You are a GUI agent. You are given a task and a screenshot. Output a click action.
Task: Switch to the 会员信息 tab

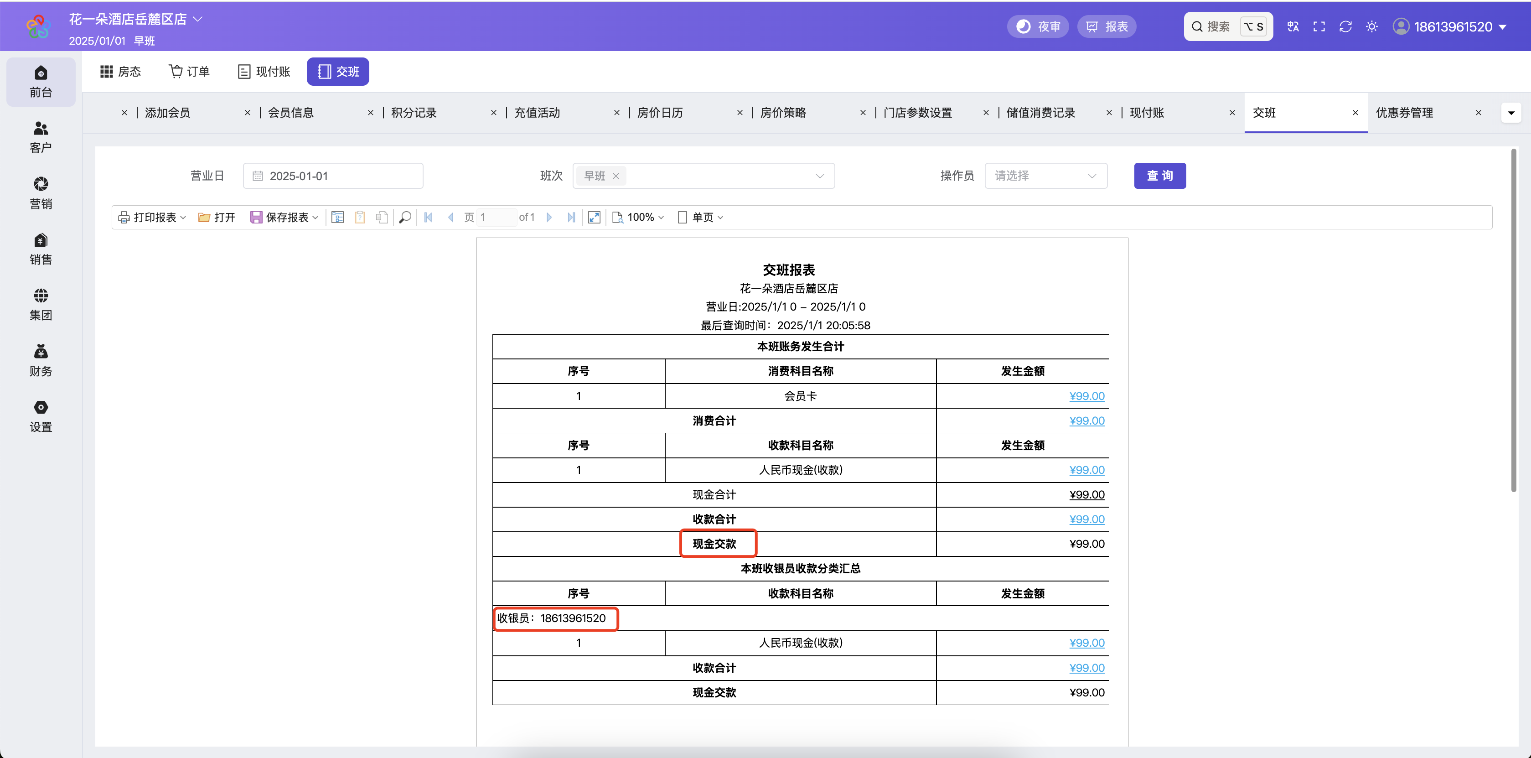pyautogui.click(x=290, y=113)
